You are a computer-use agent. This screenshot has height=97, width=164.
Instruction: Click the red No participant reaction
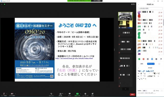144,59
